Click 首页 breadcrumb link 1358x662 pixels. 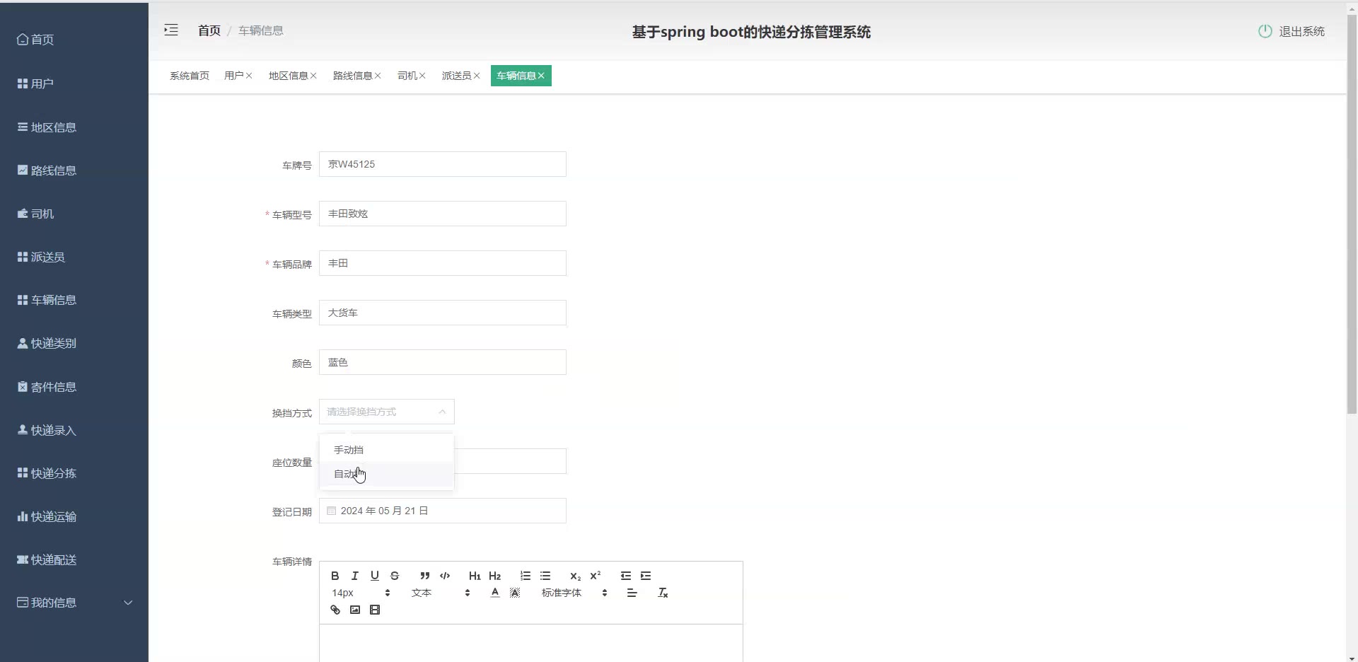pyautogui.click(x=209, y=30)
